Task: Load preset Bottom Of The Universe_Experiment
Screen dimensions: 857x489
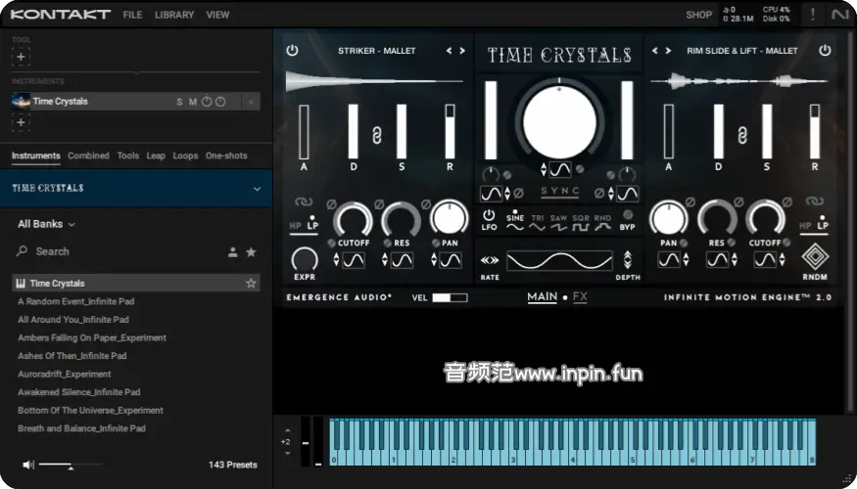Action: click(91, 411)
